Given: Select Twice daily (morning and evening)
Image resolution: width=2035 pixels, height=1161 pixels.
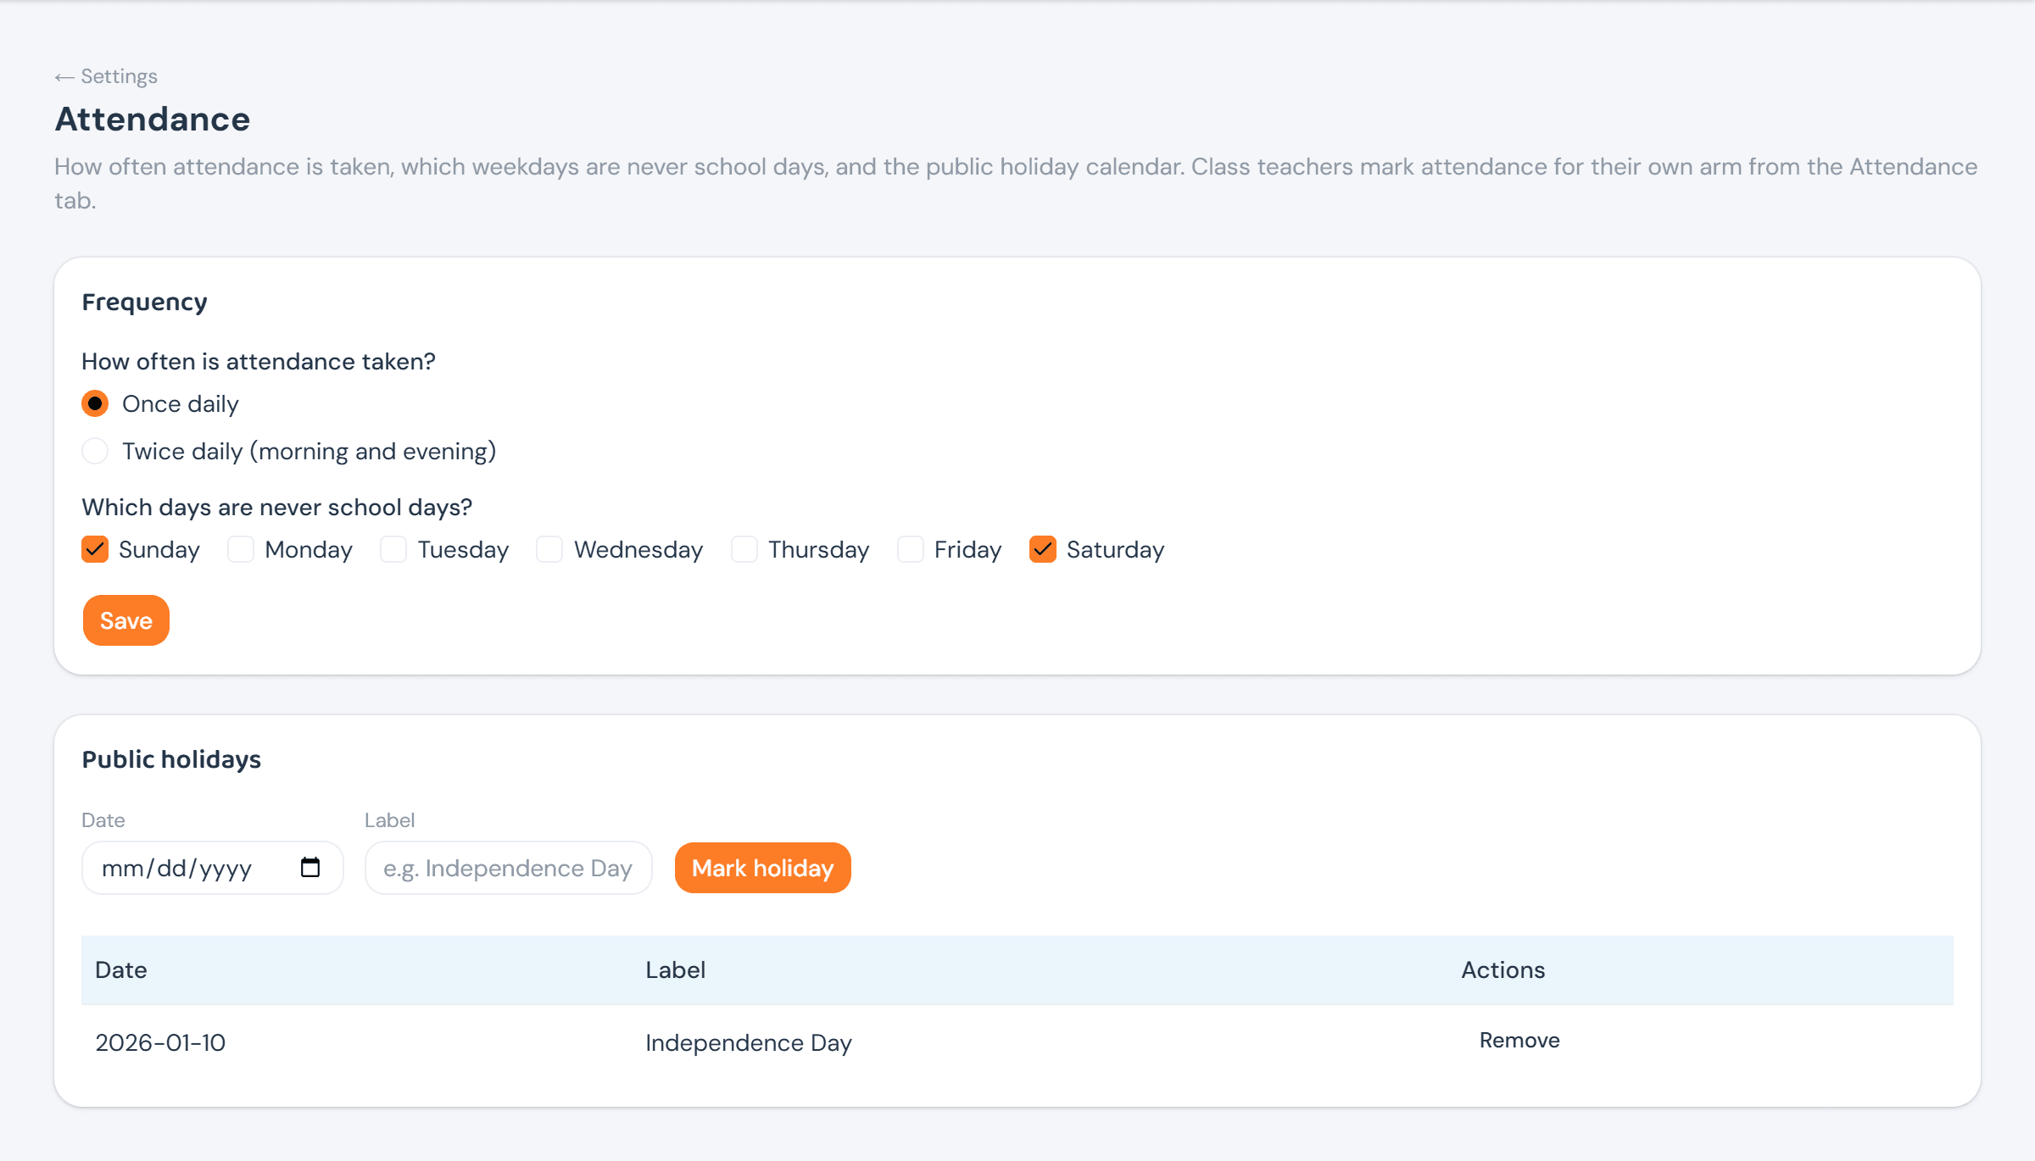Looking at the screenshot, I should click(x=95, y=451).
